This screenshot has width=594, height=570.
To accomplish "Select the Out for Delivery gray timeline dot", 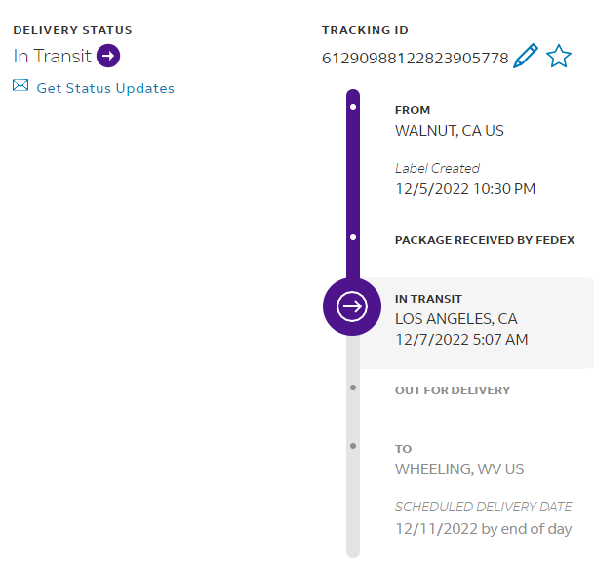I will click(352, 387).
